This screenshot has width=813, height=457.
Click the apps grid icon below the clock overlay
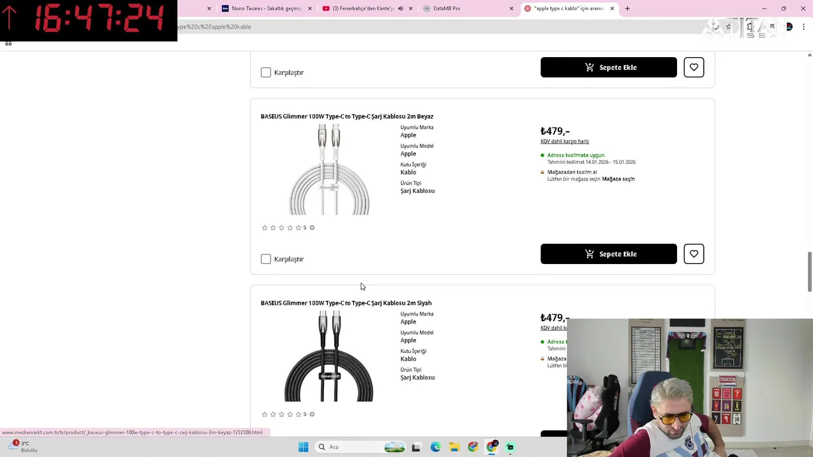coord(8,43)
